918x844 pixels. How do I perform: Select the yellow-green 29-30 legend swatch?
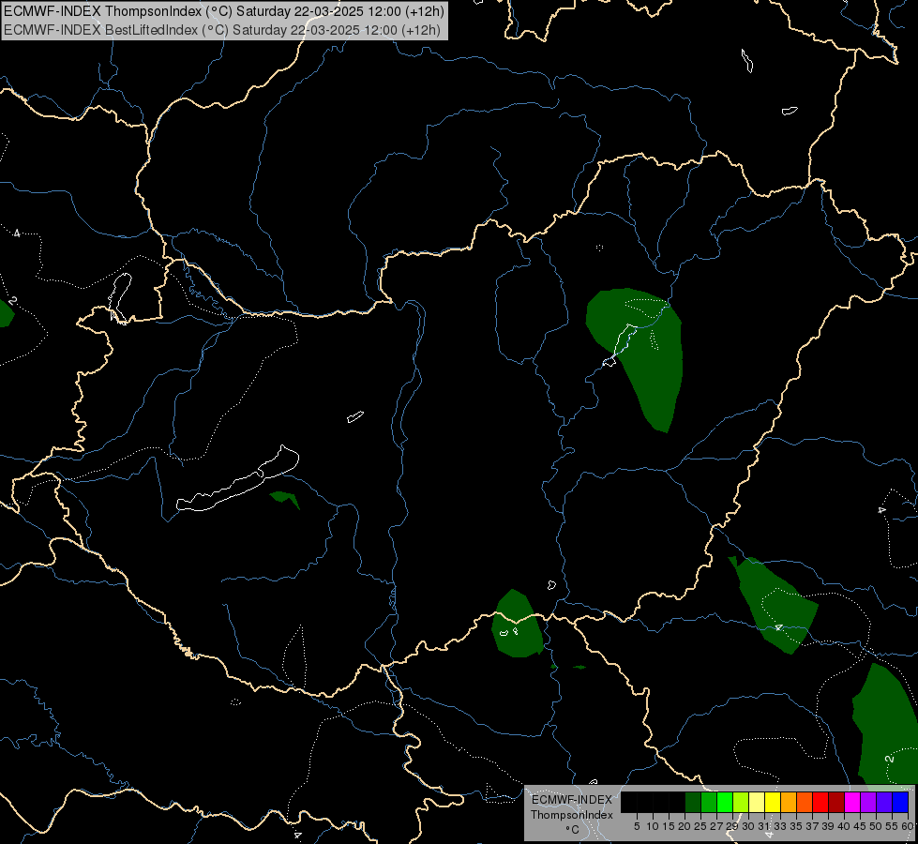pyautogui.click(x=740, y=803)
